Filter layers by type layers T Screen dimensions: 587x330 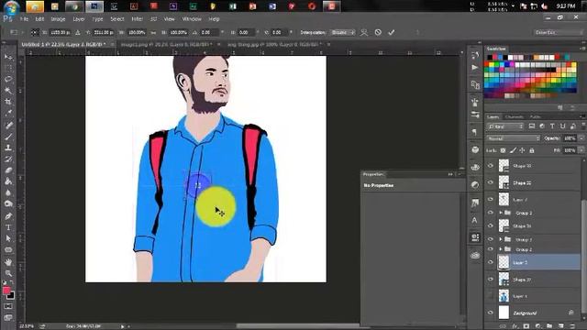click(552, 126)
